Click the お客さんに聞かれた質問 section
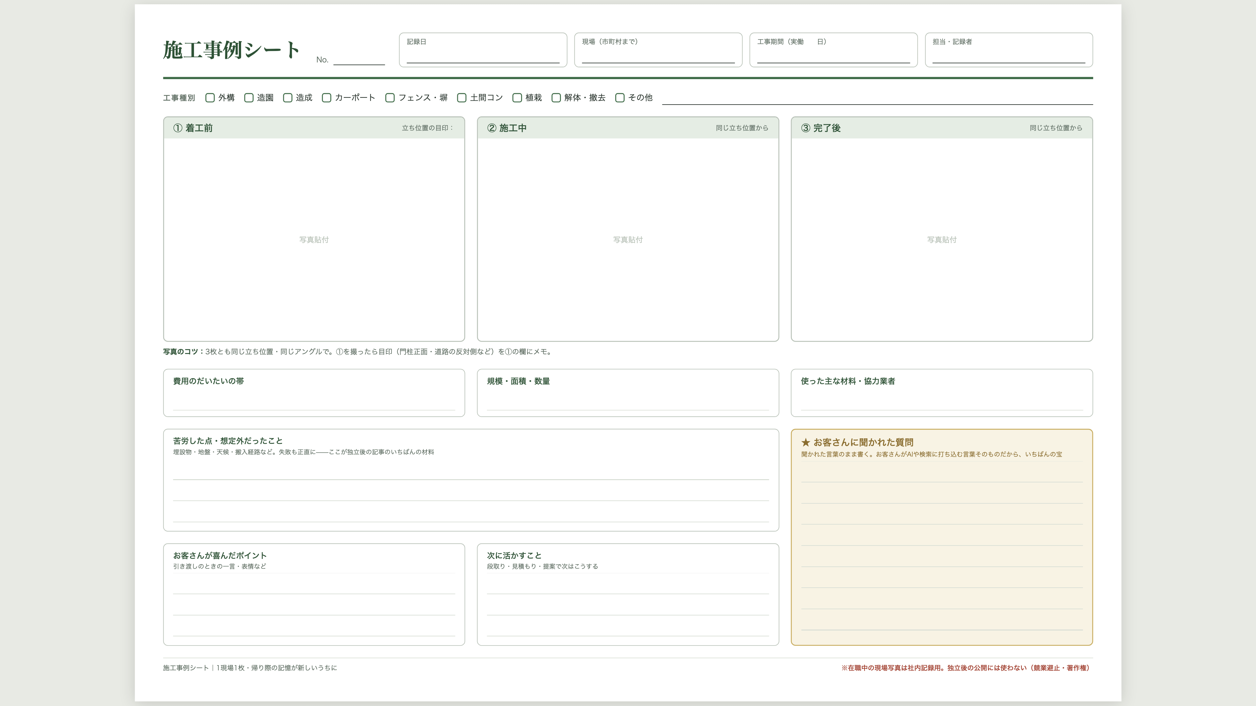This screenshot has height=706, width=1256. tap(942, 537)
